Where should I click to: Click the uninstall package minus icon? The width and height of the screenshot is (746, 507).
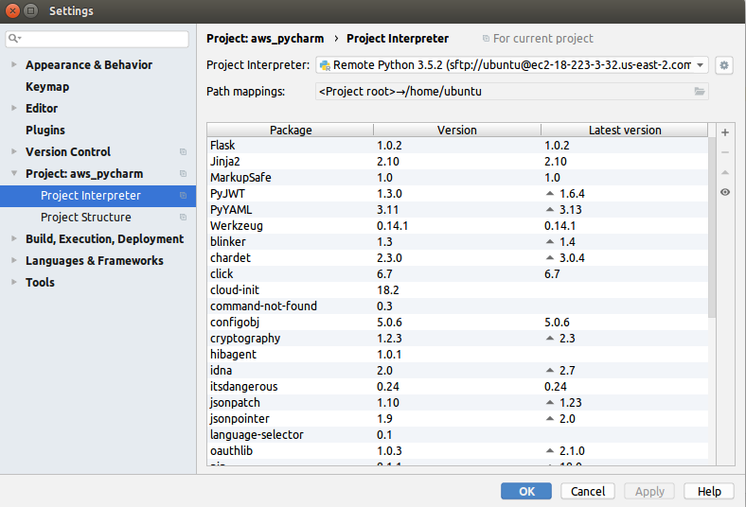(x=724, y=152)
